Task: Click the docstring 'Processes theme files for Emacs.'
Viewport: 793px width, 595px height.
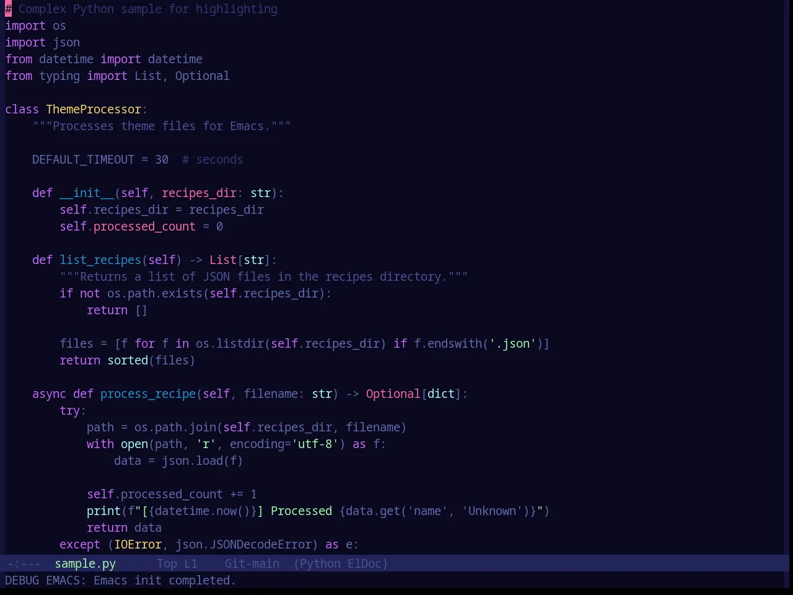Action: pyautogui.click(x=162, y=126)
